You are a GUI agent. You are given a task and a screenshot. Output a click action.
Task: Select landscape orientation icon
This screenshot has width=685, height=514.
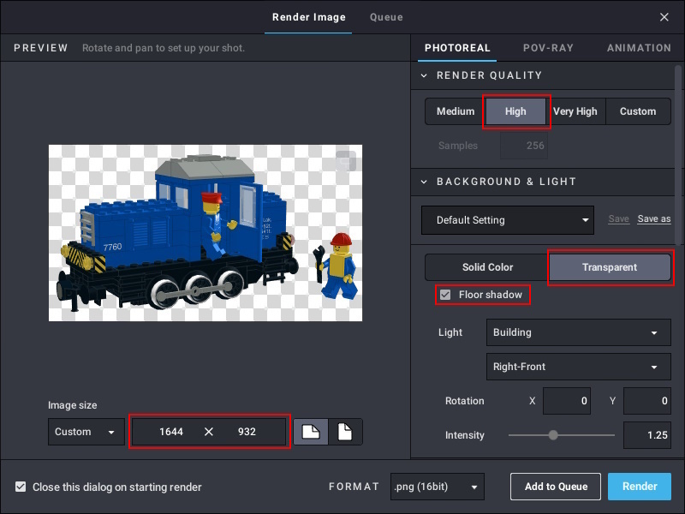[311, 432]
